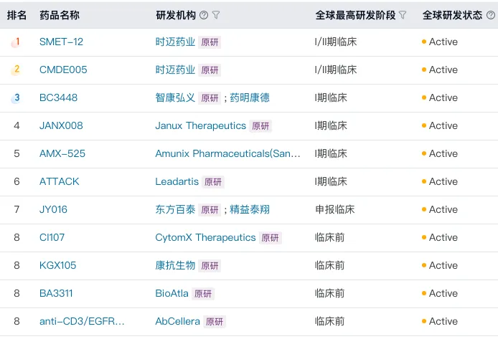Open the 研发机构 column filter
Image resolution: width=498 pixels, height=339 pixels.
coord(217,15)
